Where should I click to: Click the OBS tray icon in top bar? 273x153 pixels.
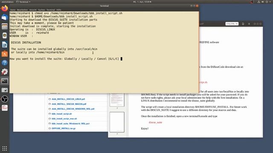[252, 2]
